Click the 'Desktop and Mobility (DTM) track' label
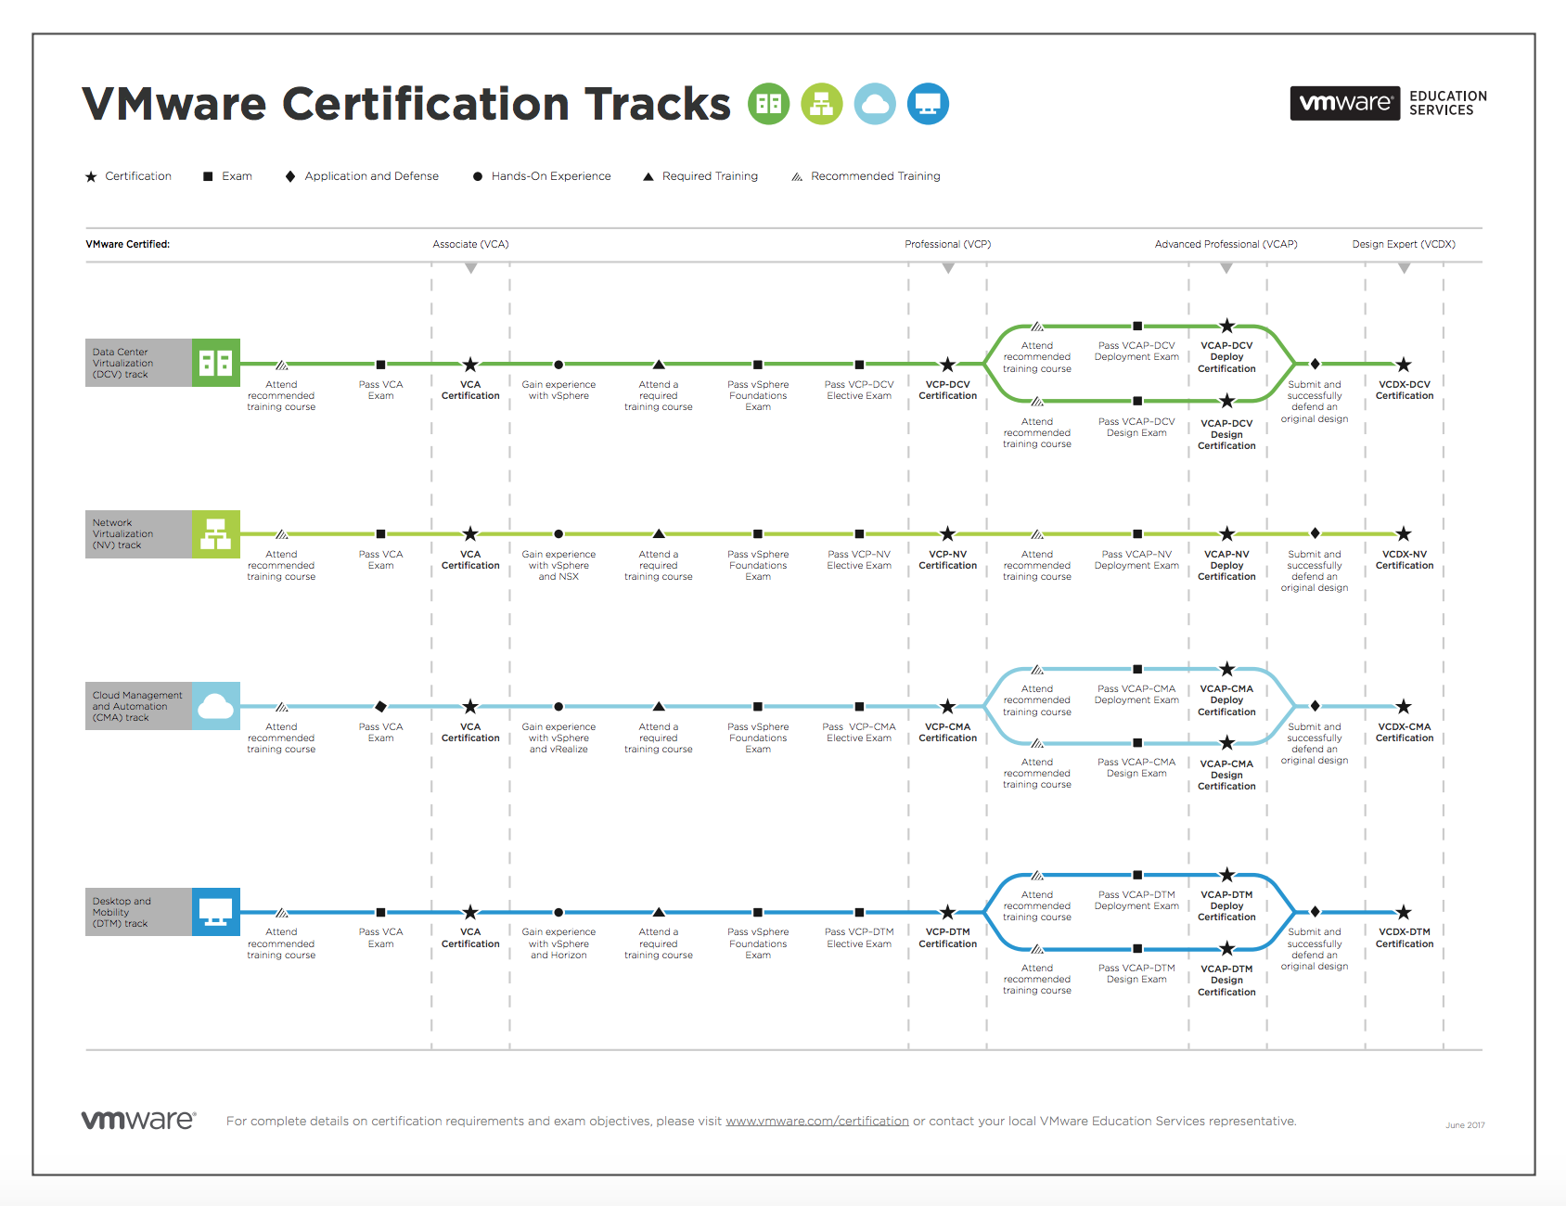Viewport: 1566px width, 1206px height. click(x=122, y=912)
